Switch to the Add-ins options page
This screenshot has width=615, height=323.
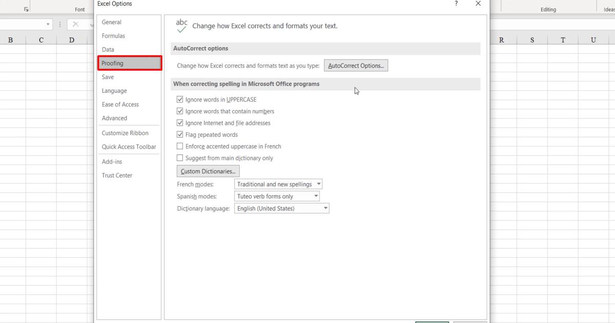[x=112, y=161]
